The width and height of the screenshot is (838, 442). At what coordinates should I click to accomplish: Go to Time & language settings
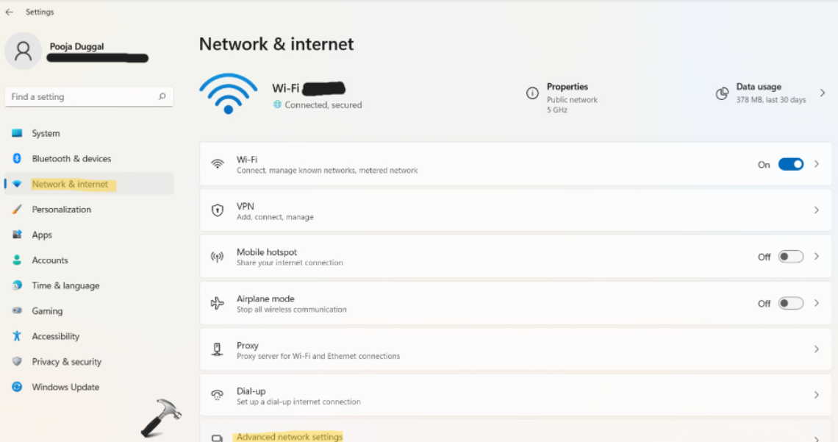point(65,286)
